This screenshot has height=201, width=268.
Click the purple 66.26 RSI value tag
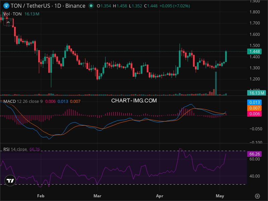255,154
